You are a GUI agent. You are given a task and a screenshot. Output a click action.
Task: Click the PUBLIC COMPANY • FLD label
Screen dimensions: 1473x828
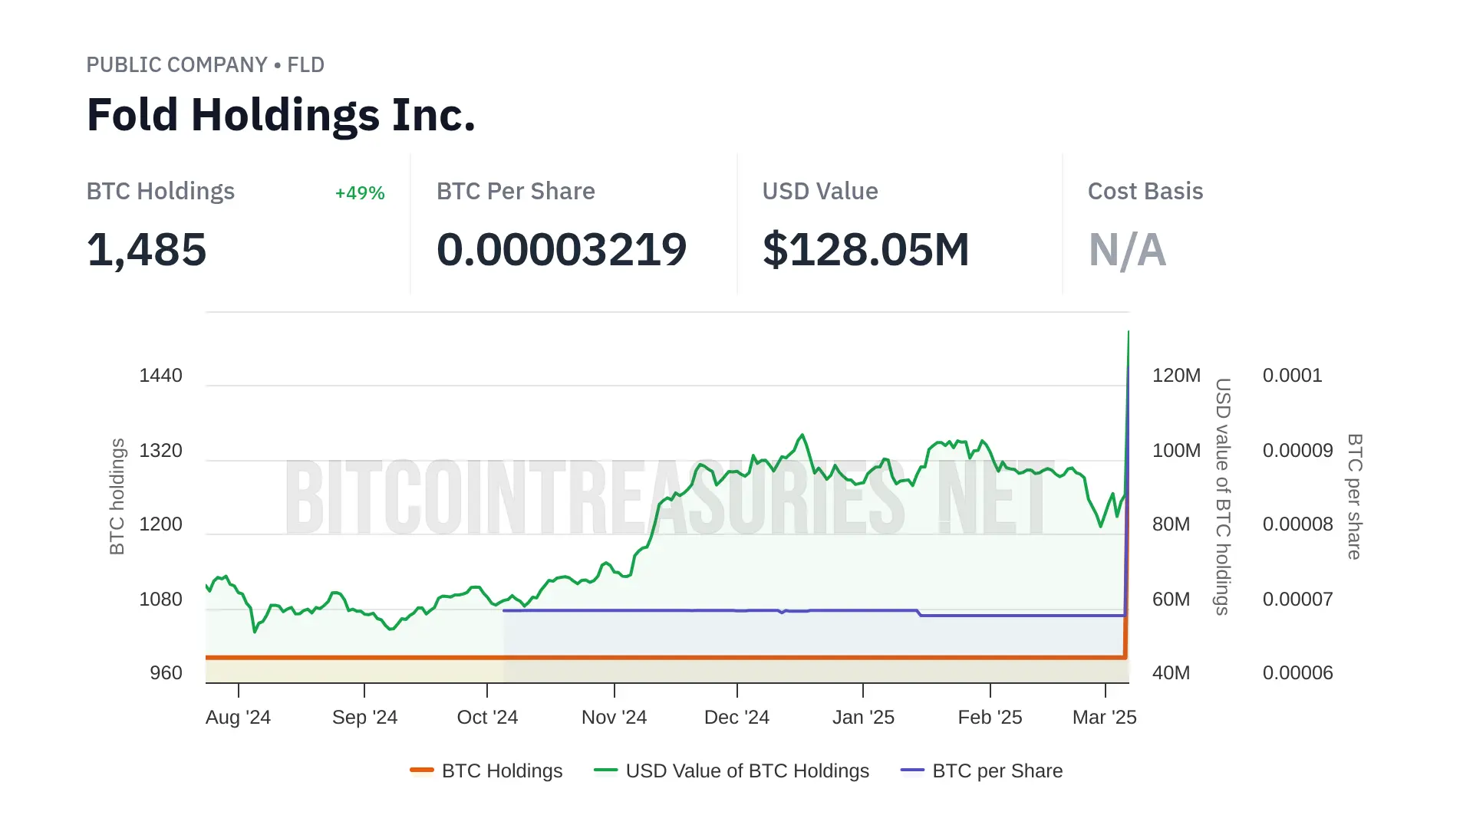point(205,64)
